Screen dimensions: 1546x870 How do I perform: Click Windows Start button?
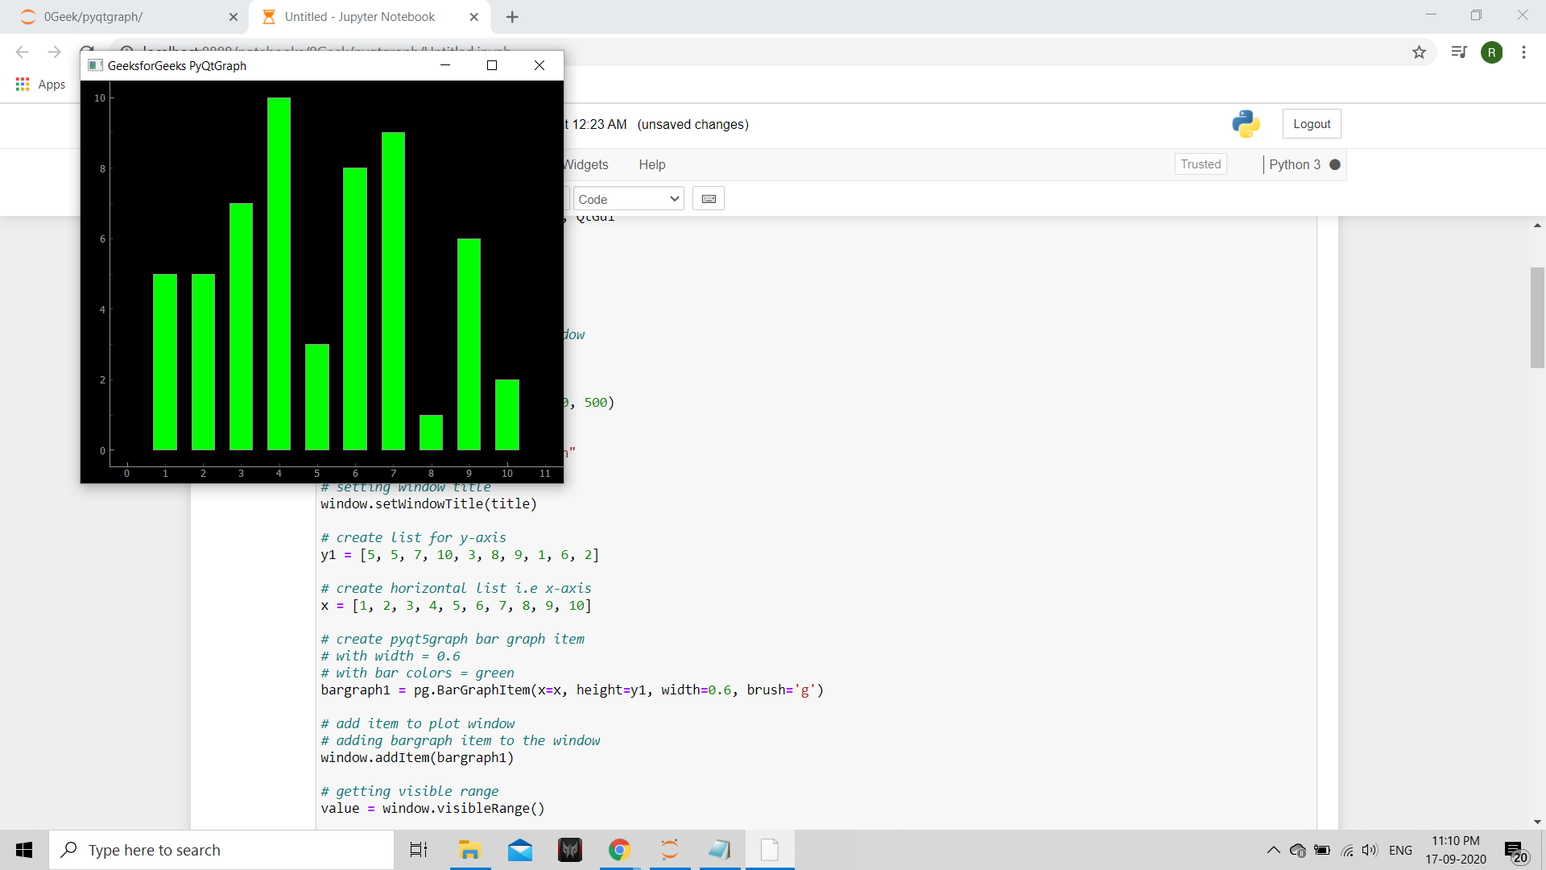click(24, 850)
